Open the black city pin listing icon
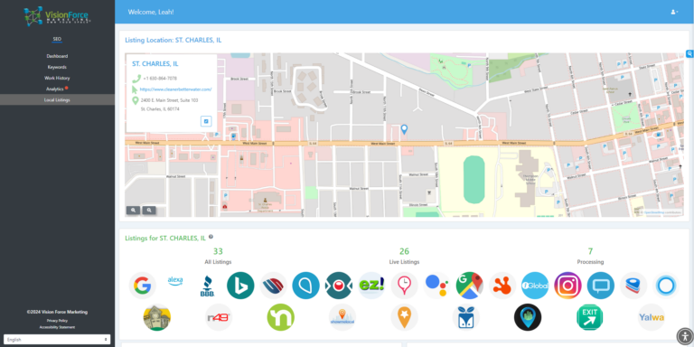 (x=528, y=317)
